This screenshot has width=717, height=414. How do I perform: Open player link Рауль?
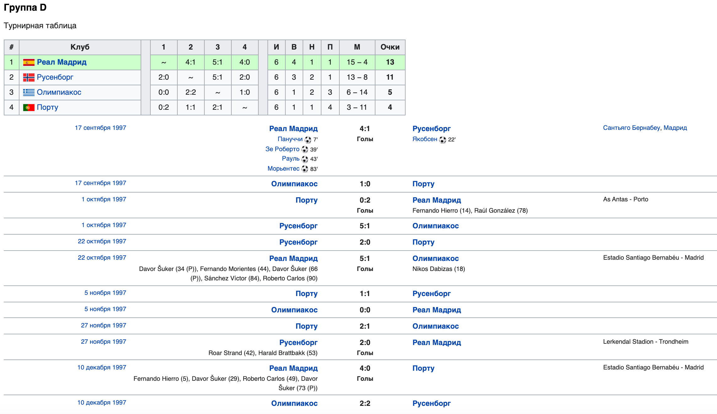click(x=290, y=159)
